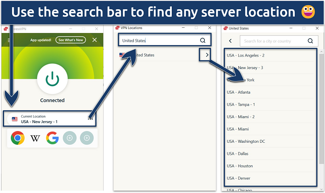This screenshot has height=193, width=325.
Task: Click the search magnifier in VPN Locations
Action: click(203, 40)
